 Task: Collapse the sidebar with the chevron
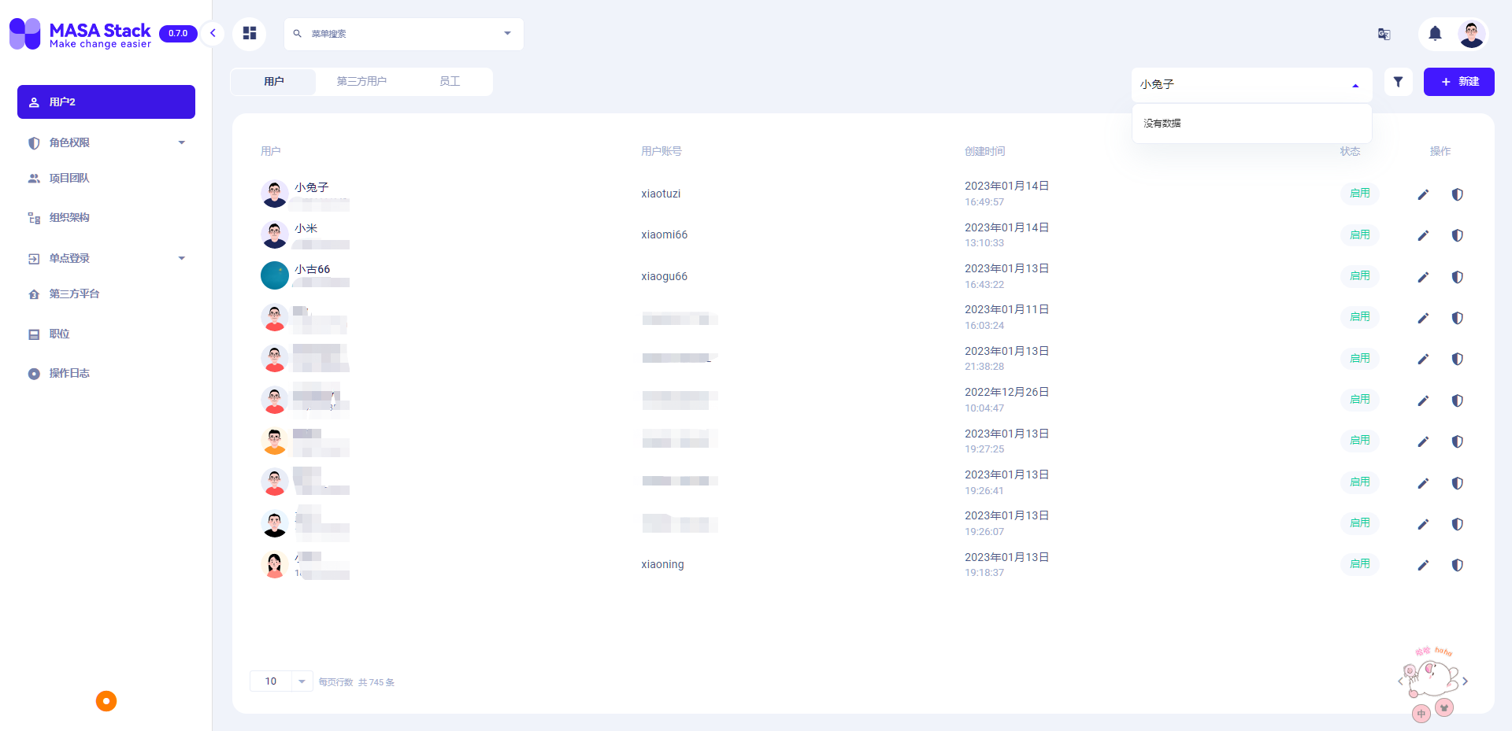pyautogui.click(x=212, y=34)
